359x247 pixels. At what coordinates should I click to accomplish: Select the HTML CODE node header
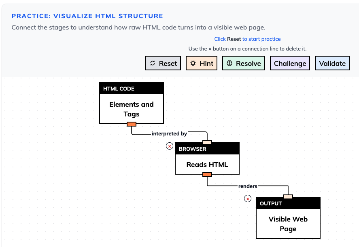click(x=132, y=89)
